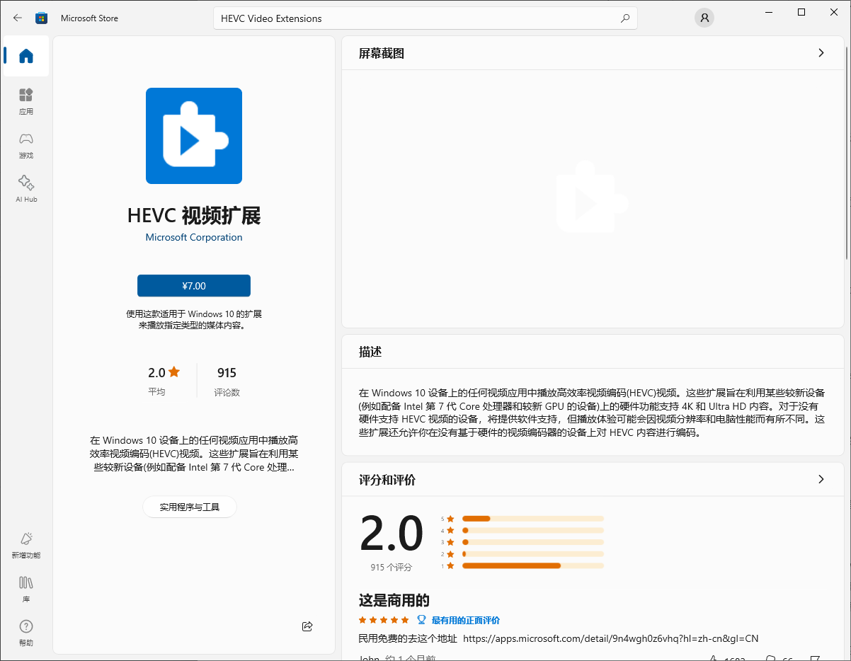Expand the 屏幕截图 screenshots section
The width and height of the screenshot is (851, 661).
[821, 52]
